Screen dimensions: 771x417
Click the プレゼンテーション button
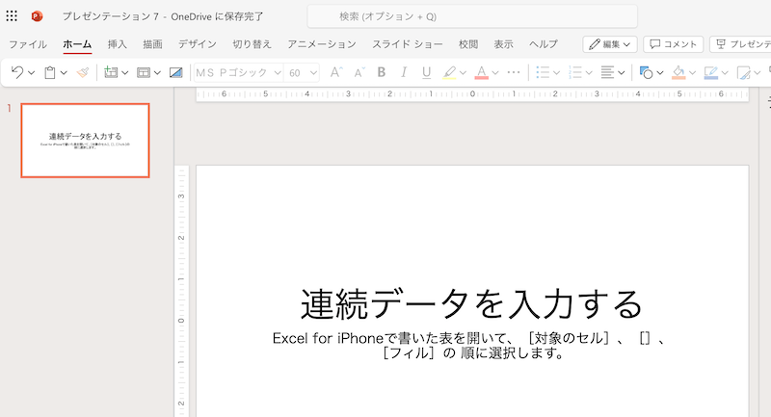tap(740, 44)
